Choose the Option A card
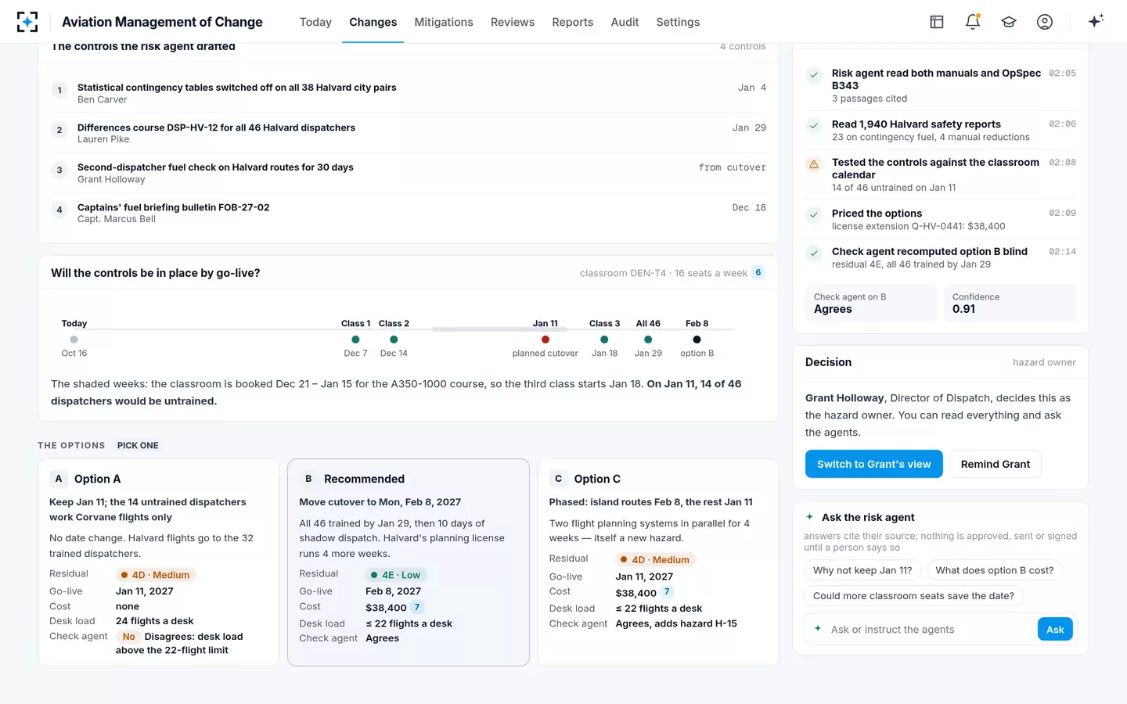 [159, 562]
